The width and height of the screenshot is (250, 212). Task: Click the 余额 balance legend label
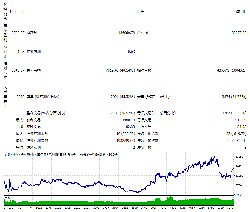(x=7, y=155)
